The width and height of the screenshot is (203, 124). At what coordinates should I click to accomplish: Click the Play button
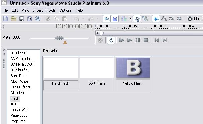click(130, 40)
